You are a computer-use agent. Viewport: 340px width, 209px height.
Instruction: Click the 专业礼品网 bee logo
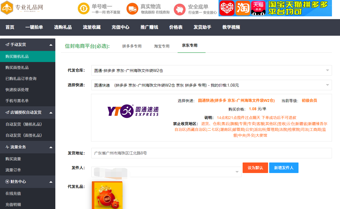pos(7,8)
